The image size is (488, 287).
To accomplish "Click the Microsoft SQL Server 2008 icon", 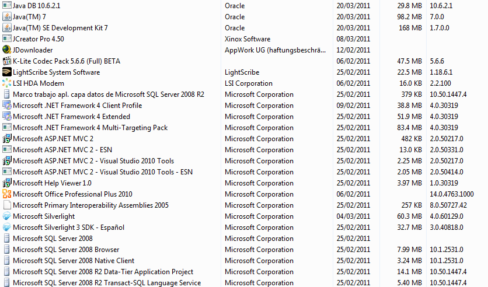I will click(x=6, y=239).
